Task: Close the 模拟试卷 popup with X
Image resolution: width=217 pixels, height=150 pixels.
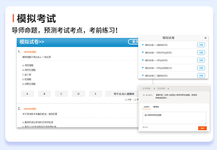Action: pos(205,38)
